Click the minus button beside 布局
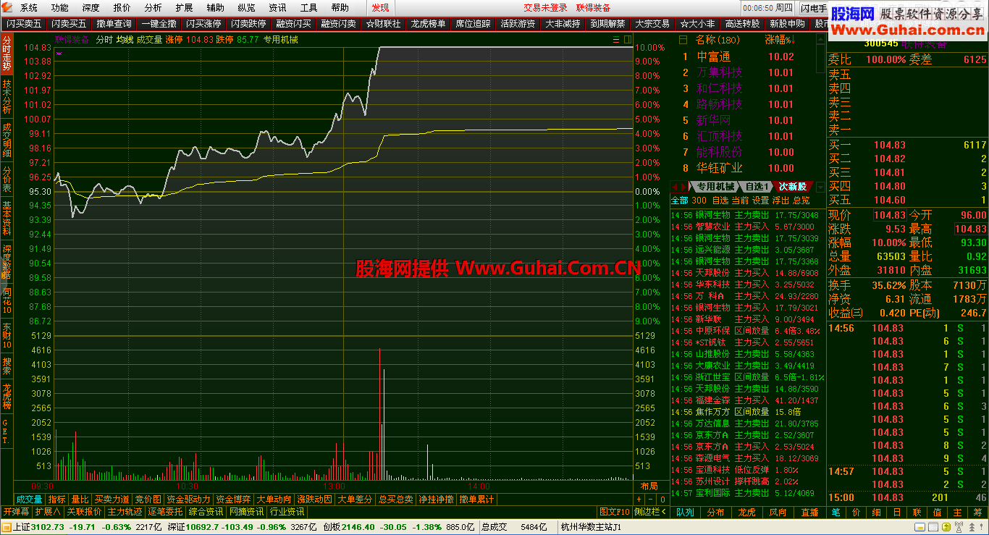This screenshot has height=535, width=989. (650, 500)
